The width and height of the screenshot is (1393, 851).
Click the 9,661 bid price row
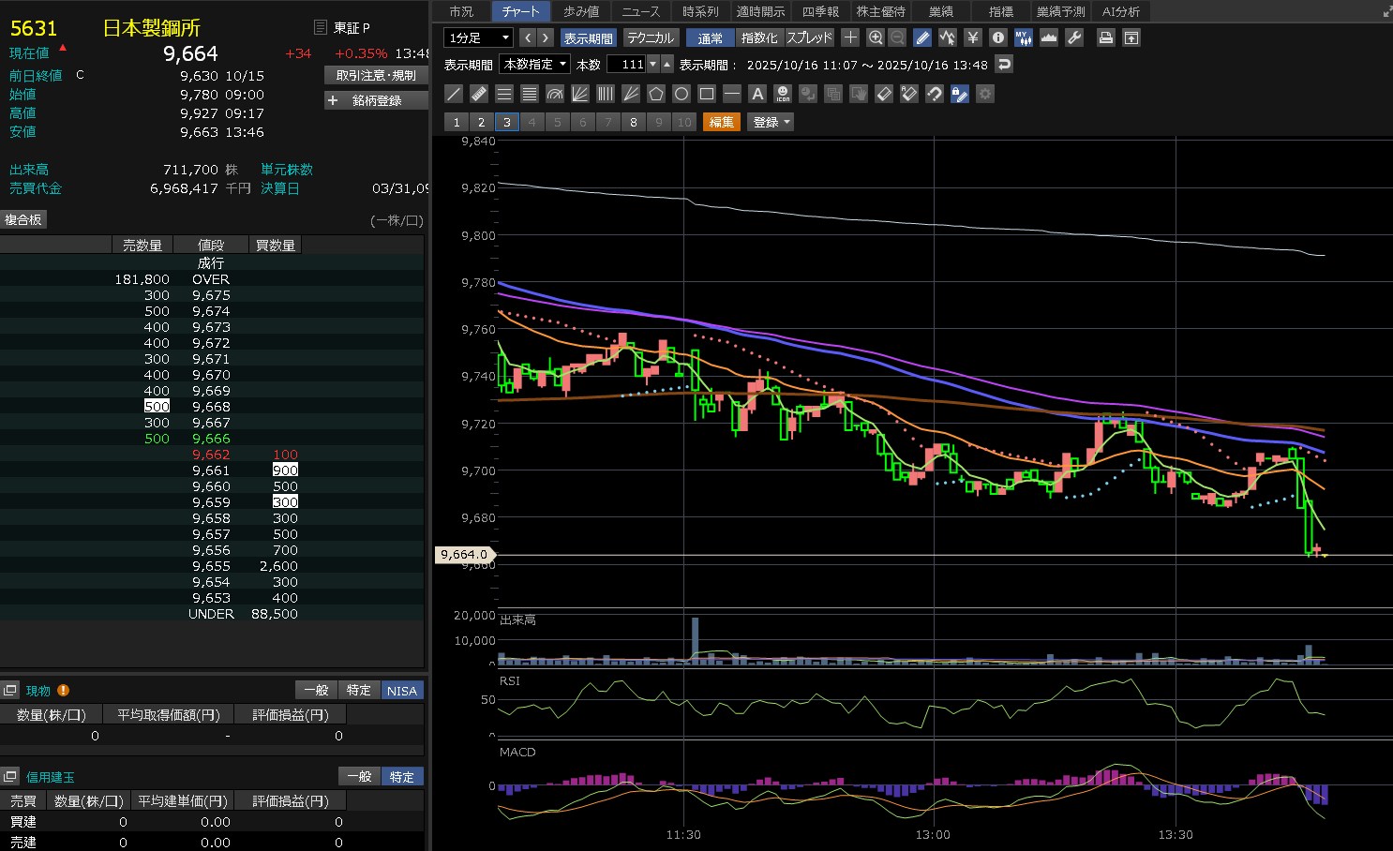[x=211, y=470]
